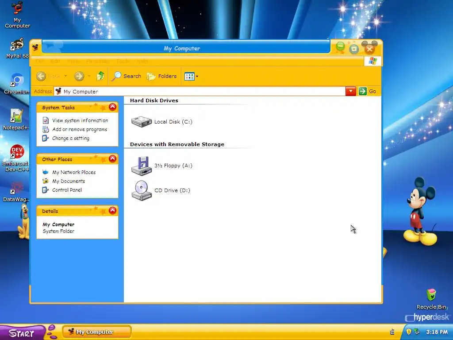Viewport: 453px width, 340px height.
Task: Click the Mickey icon in title bar
Action: coord(35,47)
